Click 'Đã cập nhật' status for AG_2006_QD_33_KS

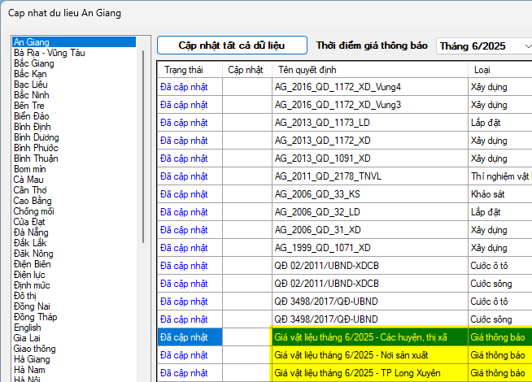pos(183,194)
